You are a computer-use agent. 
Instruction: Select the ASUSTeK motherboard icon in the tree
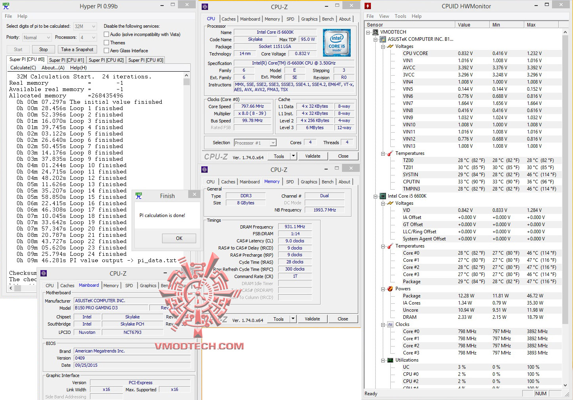pyautogui.click(x=383, y=39)
